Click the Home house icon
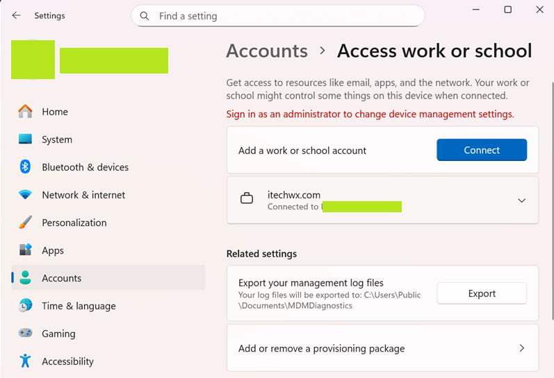This screenshot has width=554, height=378. 25,112
